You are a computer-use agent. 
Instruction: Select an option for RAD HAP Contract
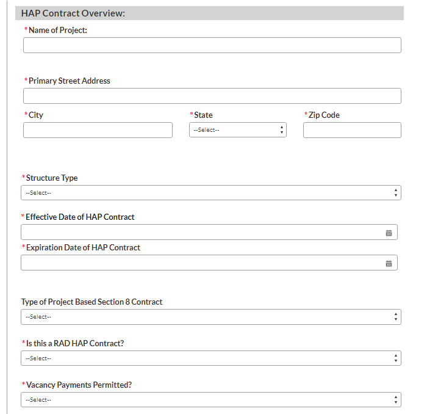tap(210, 358)
